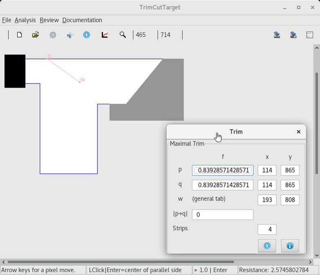Open the red line chart icon

(x=105, y=35)
